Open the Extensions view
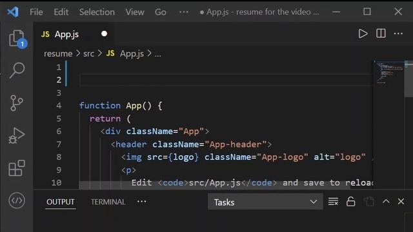 (17, 168)
